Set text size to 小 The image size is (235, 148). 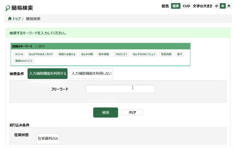click(x=216, y=6)
